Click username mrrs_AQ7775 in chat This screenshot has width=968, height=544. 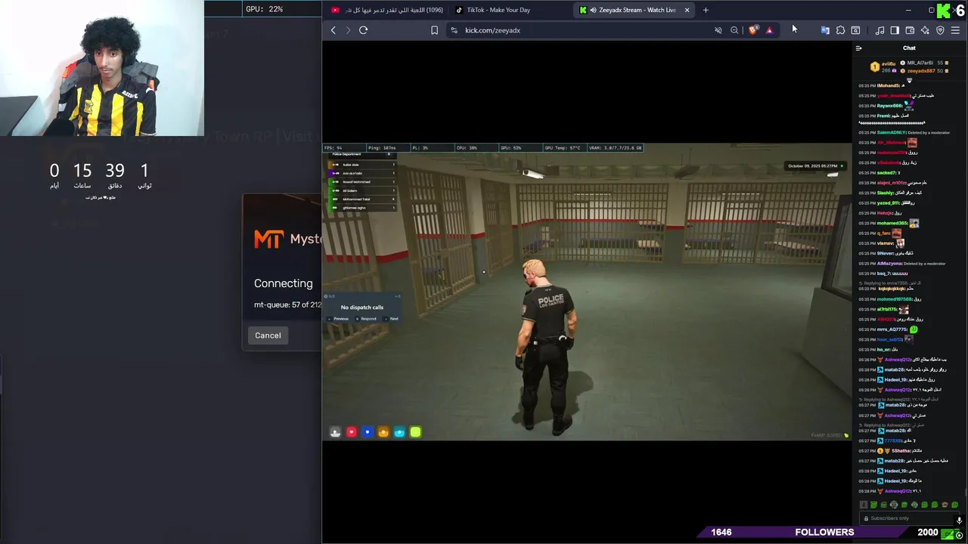[892, 329]
